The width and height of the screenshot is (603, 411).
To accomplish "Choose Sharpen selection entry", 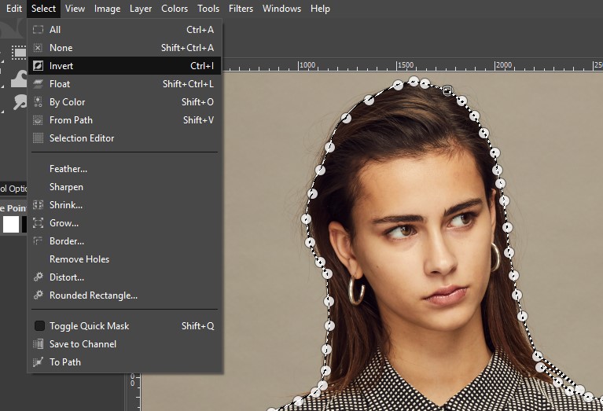I will tap(124, 187).
